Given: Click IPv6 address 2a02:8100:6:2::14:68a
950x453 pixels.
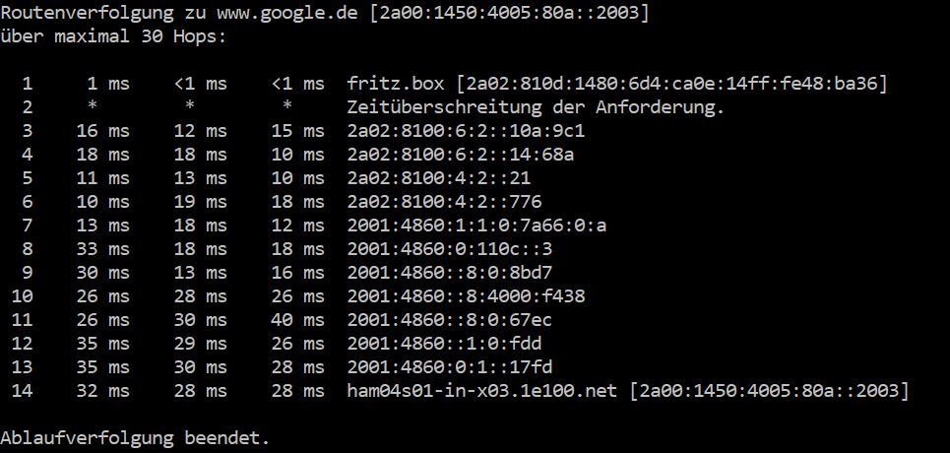Looking at the screenshot, I should (x=461, y=155).
